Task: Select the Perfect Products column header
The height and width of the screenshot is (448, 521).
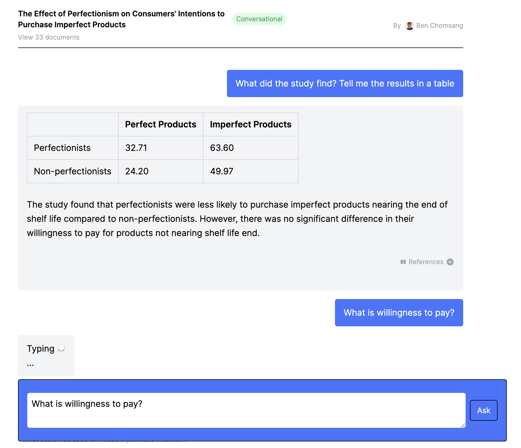Action: pyautogui.click(x=161, y=124)
